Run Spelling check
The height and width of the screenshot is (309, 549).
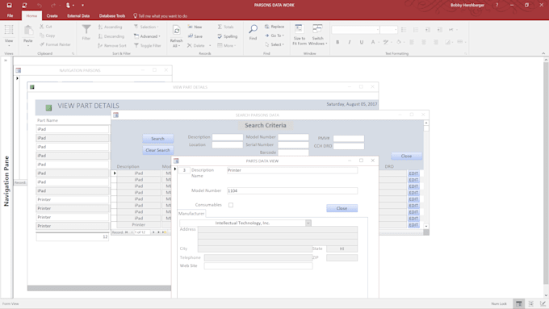(227, 36)
